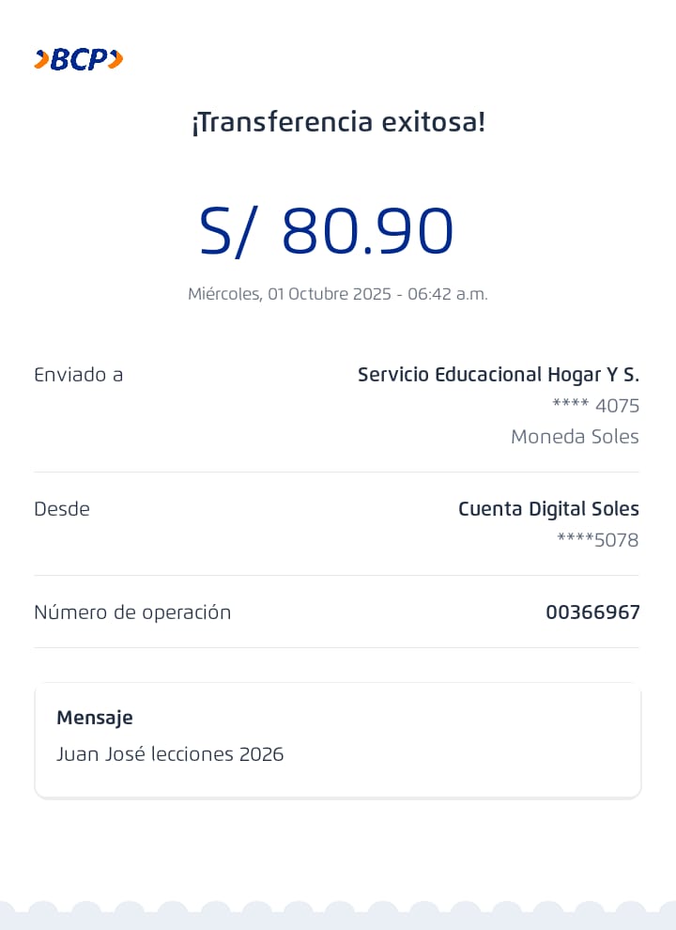Click the Número de operación label
The image size is (676, 930).
coord(132,612)
